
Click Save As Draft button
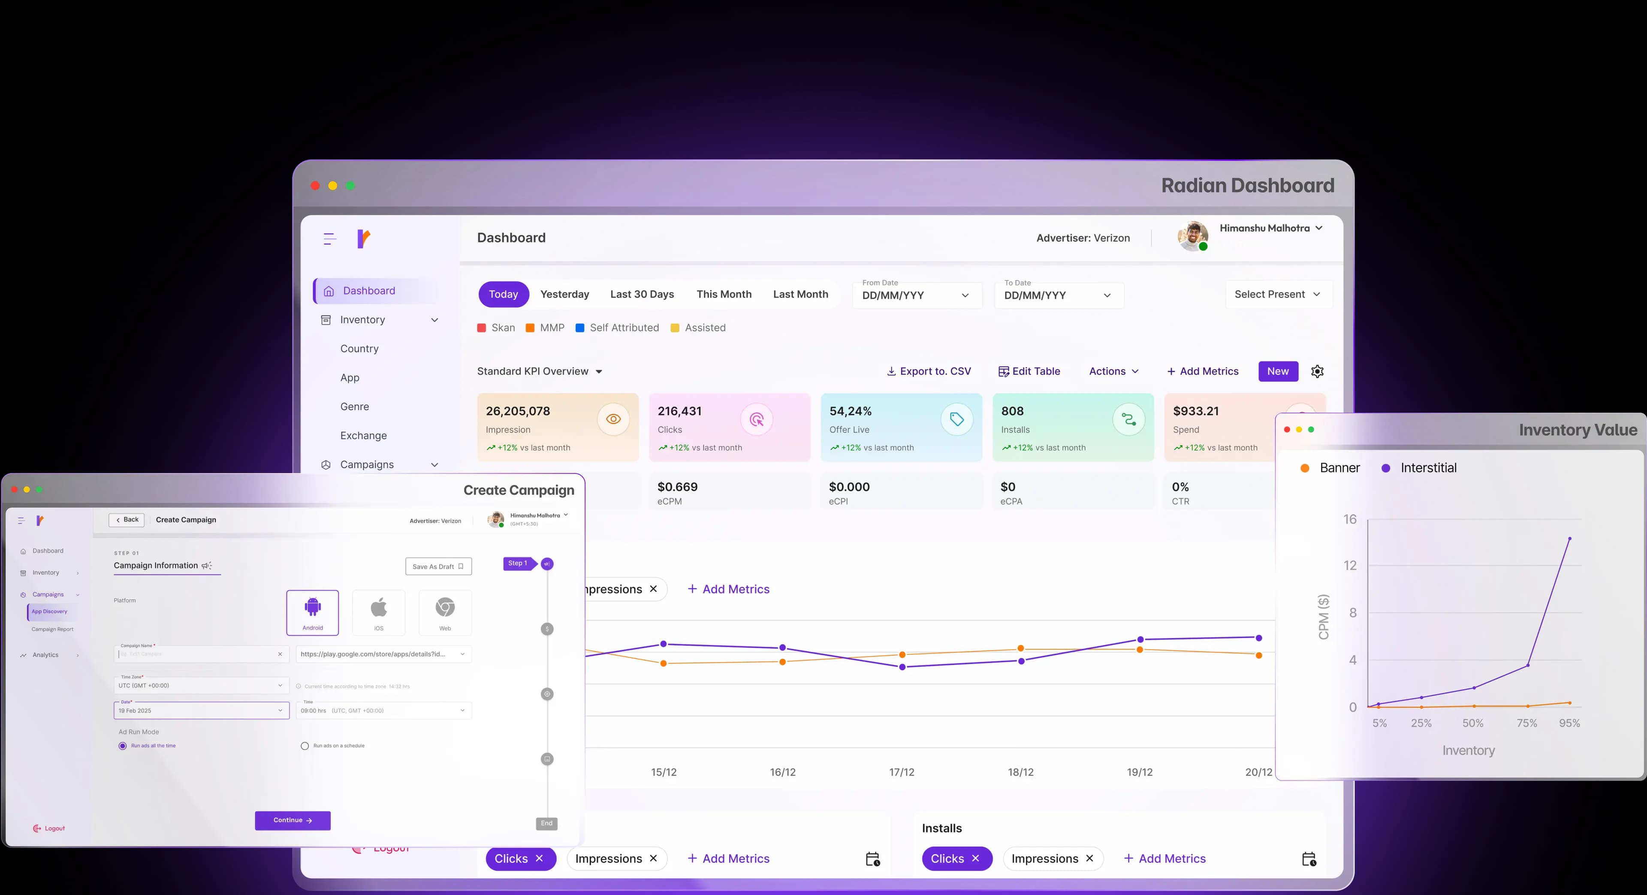(438, 567)
